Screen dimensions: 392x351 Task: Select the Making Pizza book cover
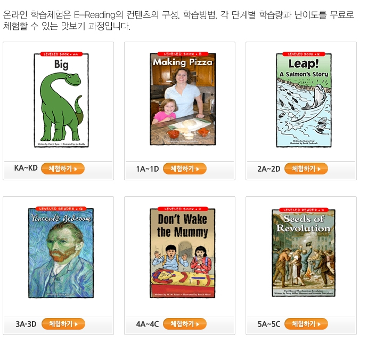click(183, 99)
